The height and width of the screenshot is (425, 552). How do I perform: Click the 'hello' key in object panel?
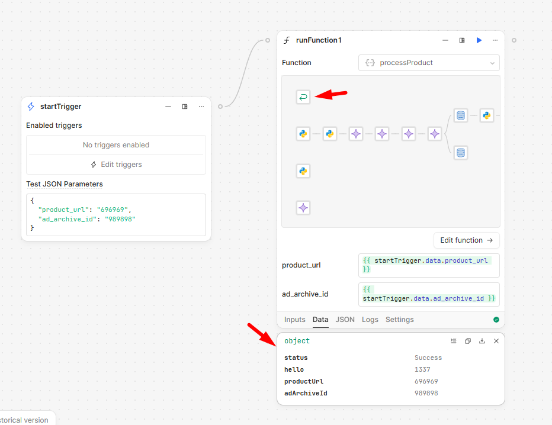294,369
